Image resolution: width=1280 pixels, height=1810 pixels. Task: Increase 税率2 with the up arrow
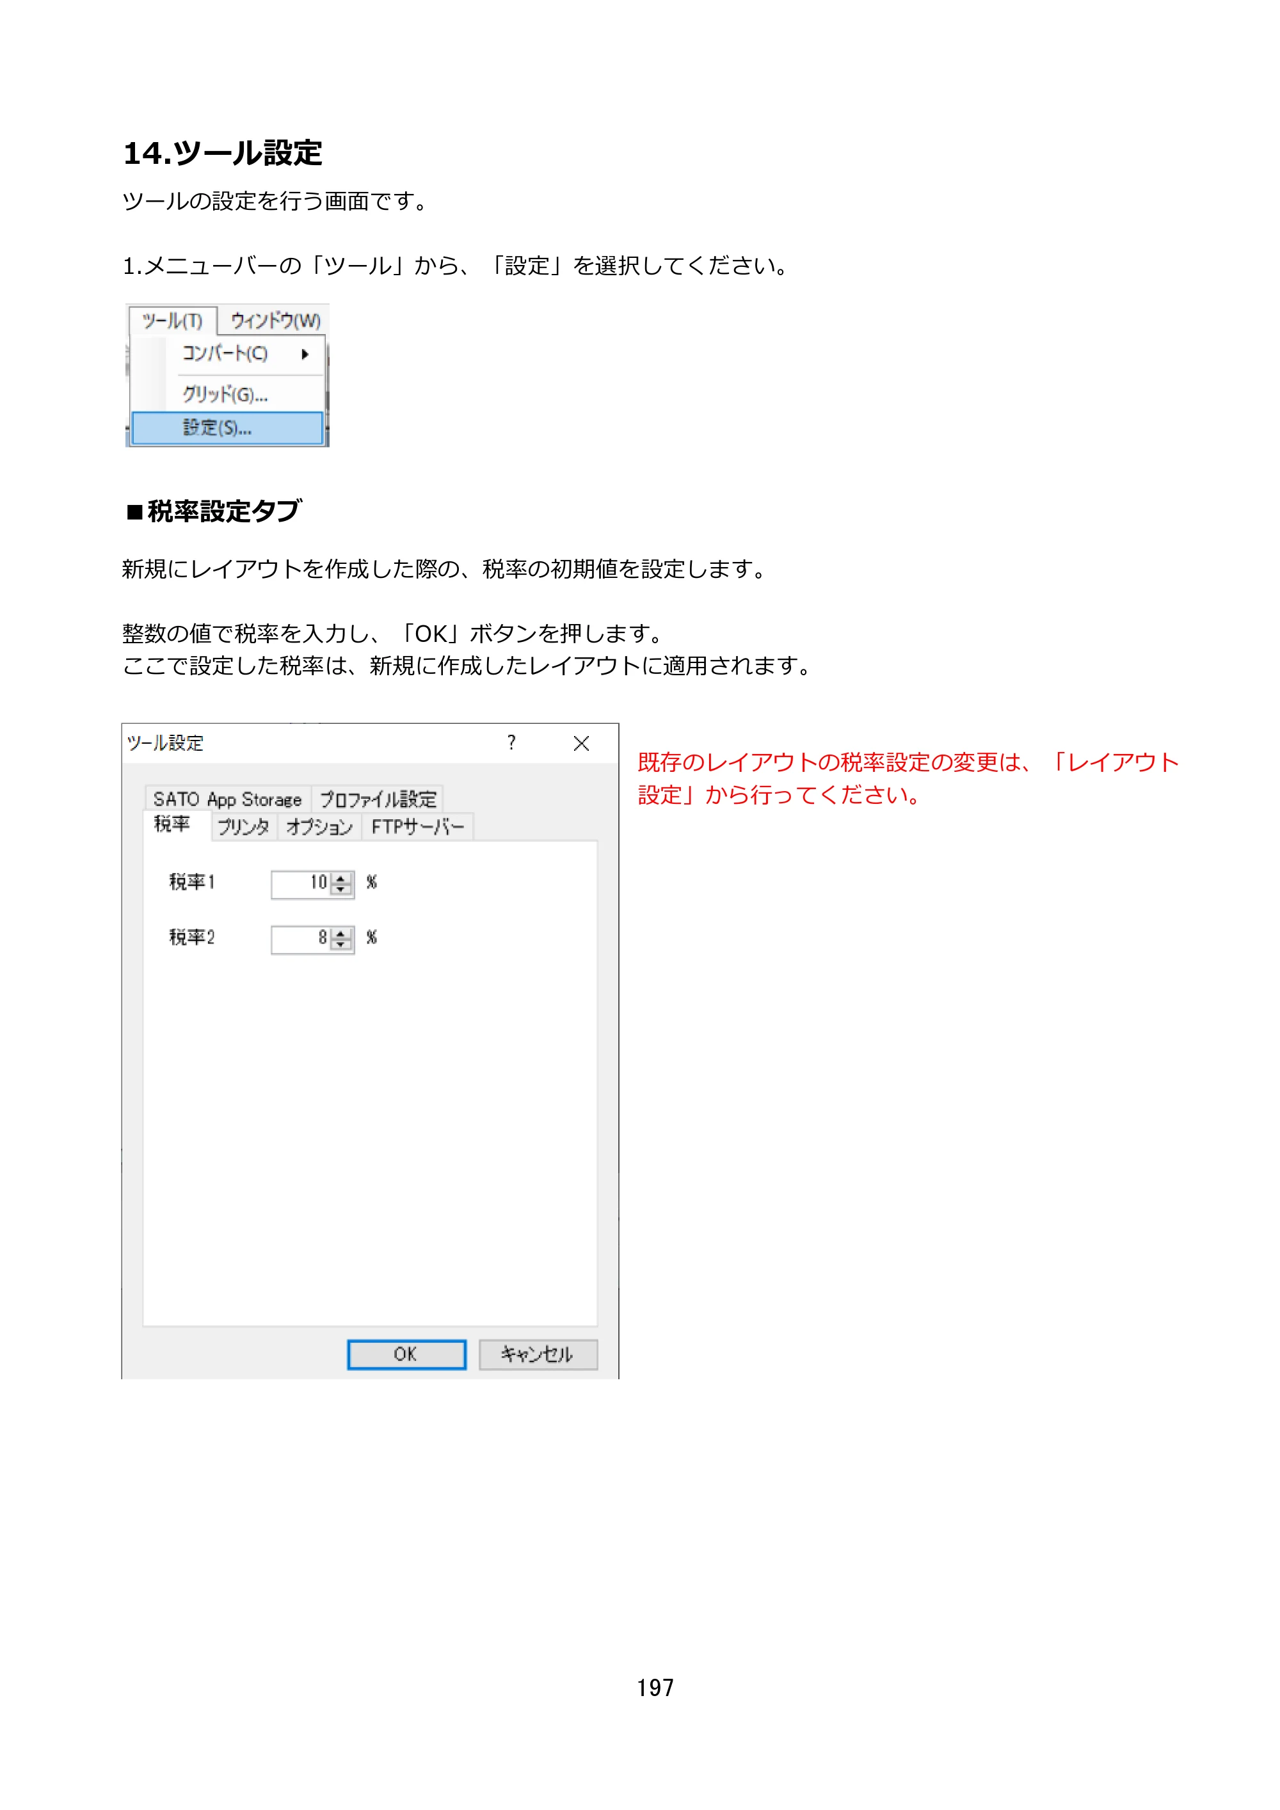tap(340, 933)
